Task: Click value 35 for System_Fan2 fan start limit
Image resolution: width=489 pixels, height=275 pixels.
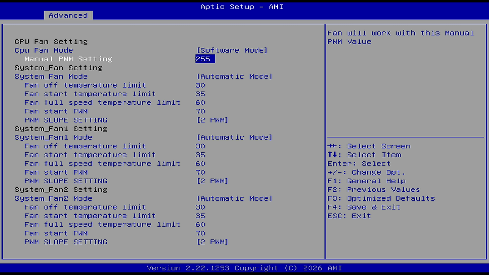Action: coord(200,216)
